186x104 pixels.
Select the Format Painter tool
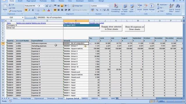[x=15, y=11]
